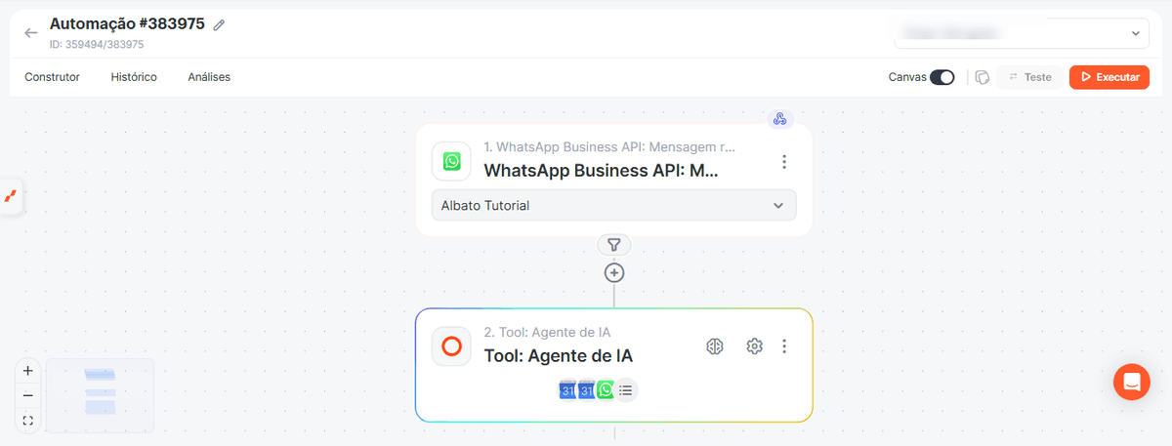Run the automation with Executar
Screen dimensions: 1172x446
click(x=1109, y=77)
